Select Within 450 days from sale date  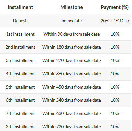click(72, 87)
